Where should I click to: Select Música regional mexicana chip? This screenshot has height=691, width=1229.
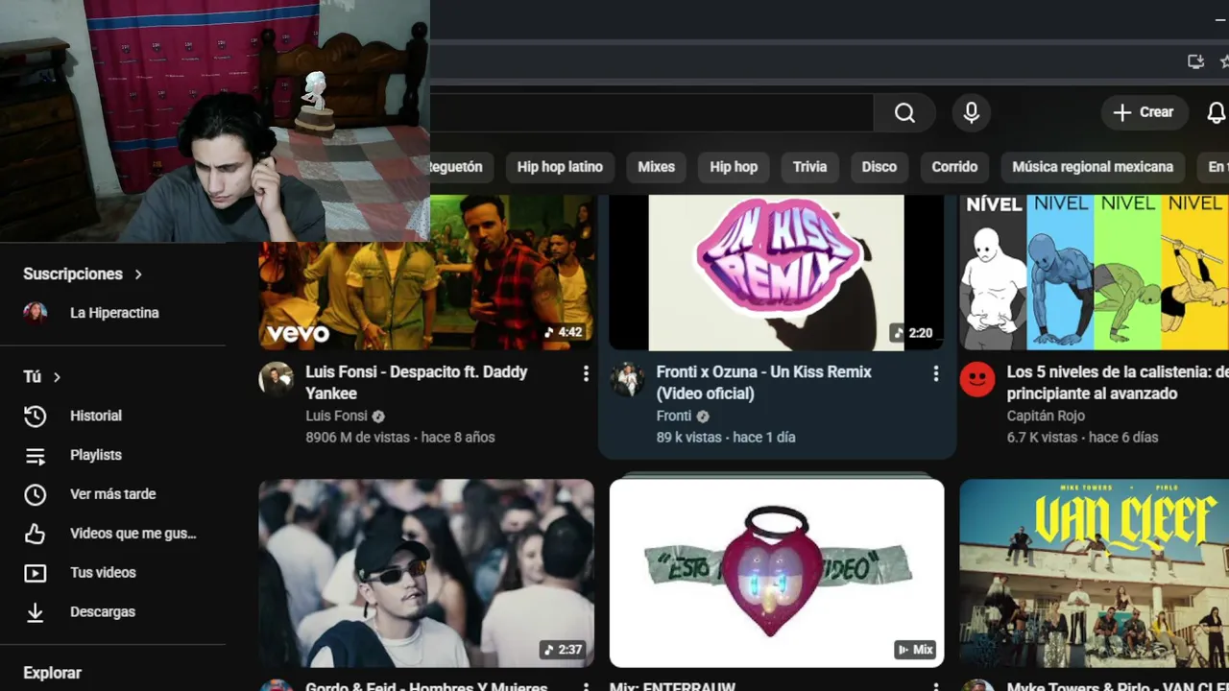(x=1093, y=167)
